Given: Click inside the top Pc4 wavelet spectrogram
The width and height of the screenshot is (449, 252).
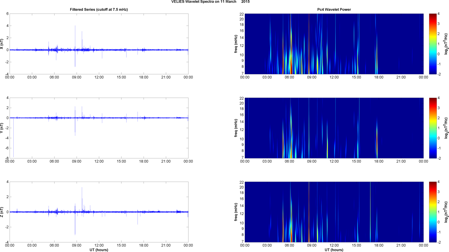Looking at the screenshot, I should 334,44.
